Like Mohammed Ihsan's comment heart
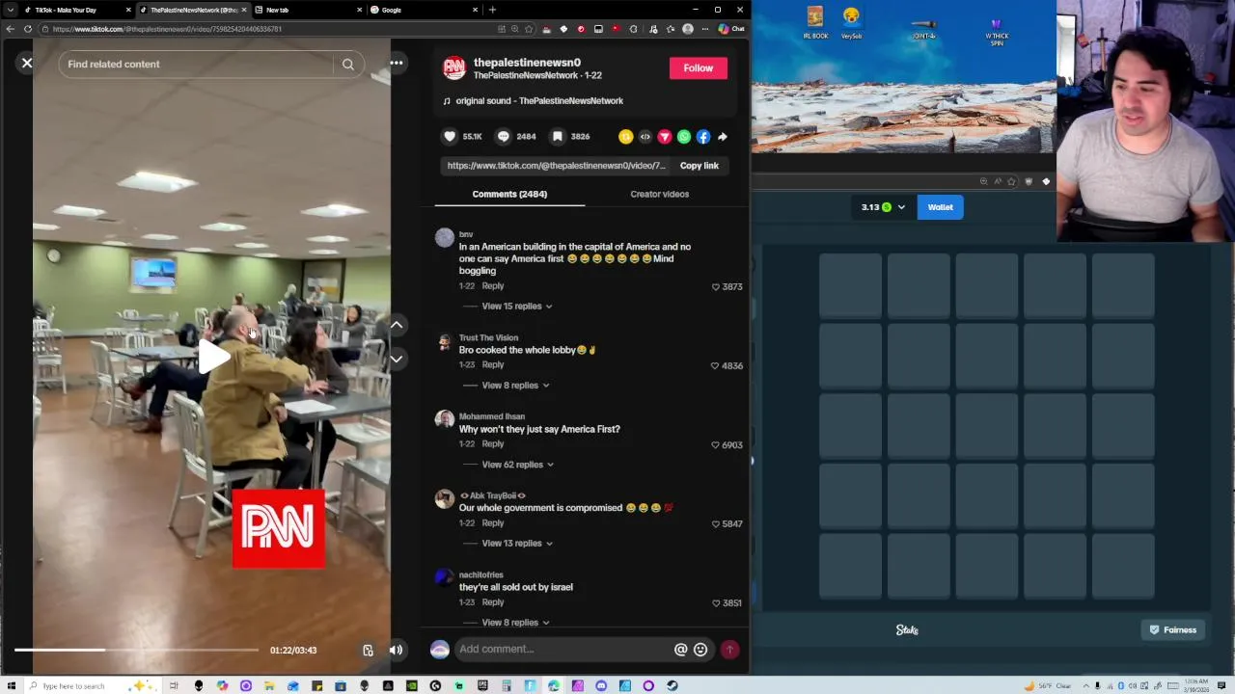 (715, 444)
